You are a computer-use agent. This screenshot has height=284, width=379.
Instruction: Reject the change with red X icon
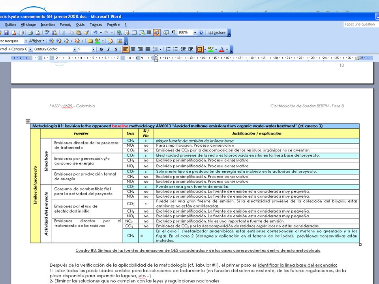[x=77, y=41]
